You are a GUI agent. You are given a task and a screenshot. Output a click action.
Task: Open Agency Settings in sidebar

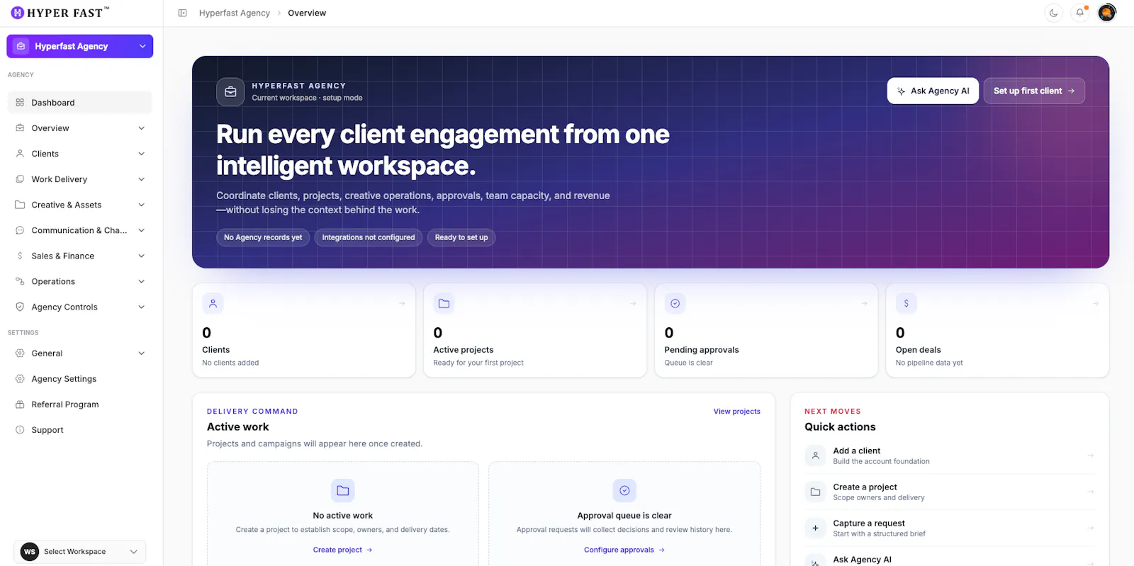pos(80,379)
